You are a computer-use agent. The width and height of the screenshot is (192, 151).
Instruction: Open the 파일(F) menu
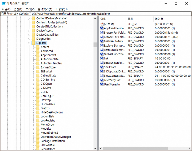(x=6, y=9)
